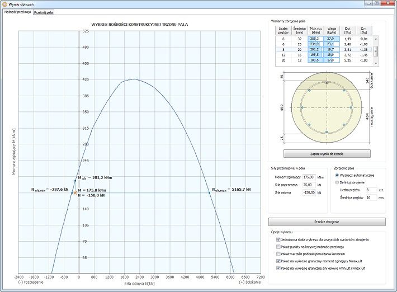Toggle Jednakowa skala wykresu checkbox
The width and height of the screenshot is (397, 292).
[x=278, y=239]
